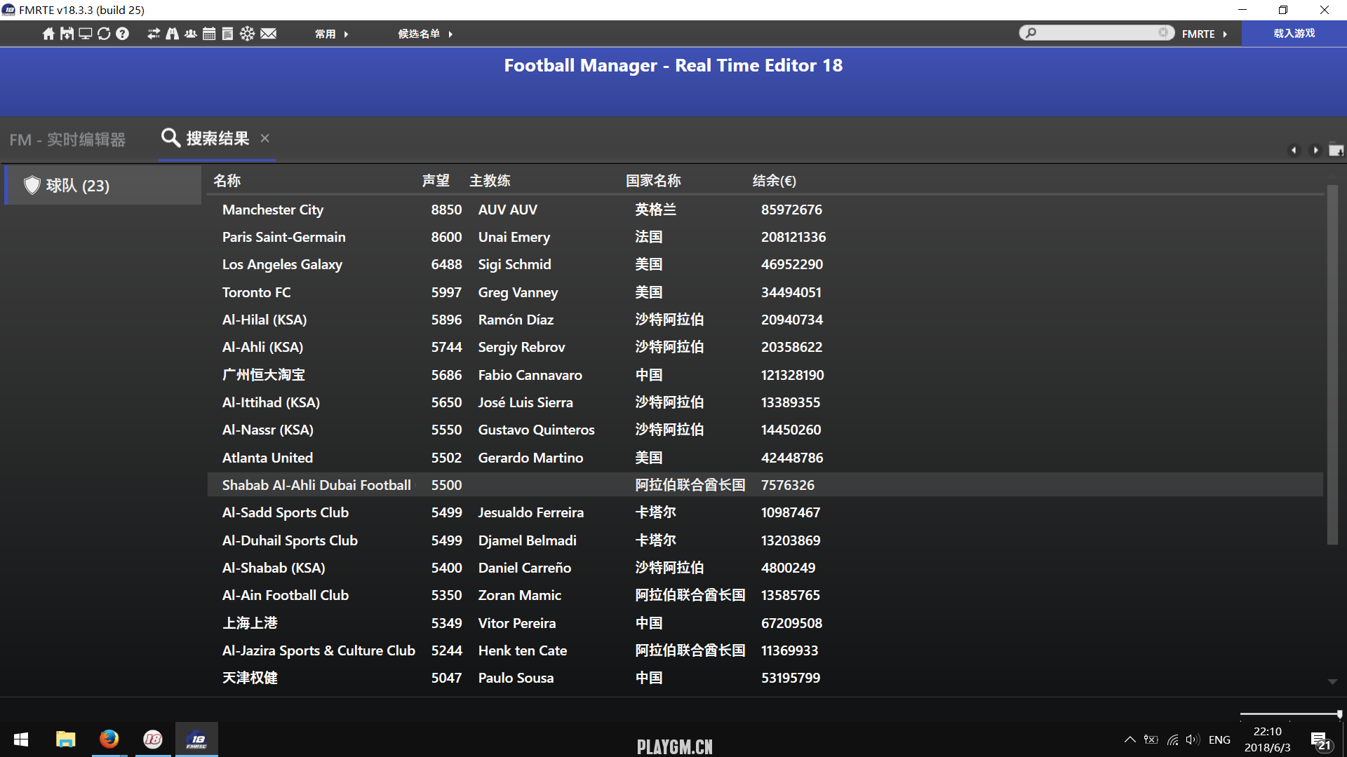Select Al-Ahli (KSA) team
This screenshot has width=1347, height=757.
262,347
